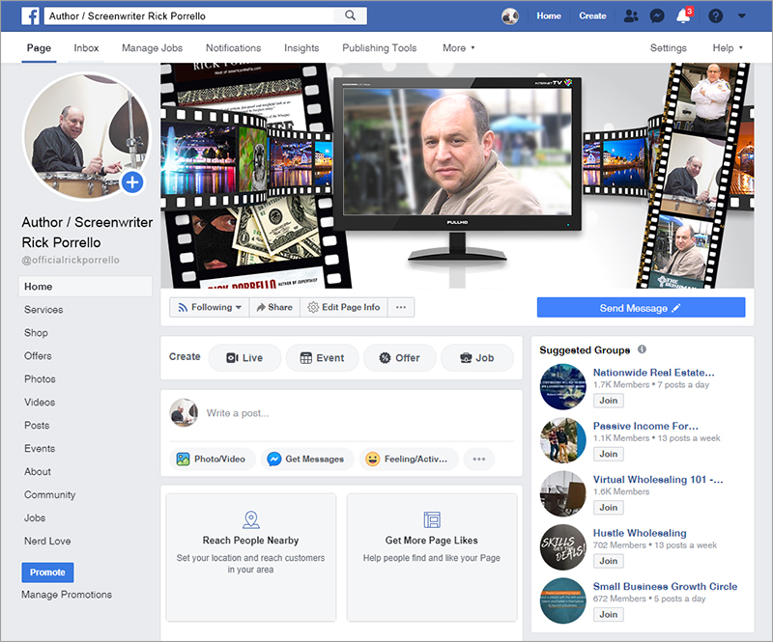Open the Publishing Tools tab
Screen dimensions: 773x642
(379, 47)
